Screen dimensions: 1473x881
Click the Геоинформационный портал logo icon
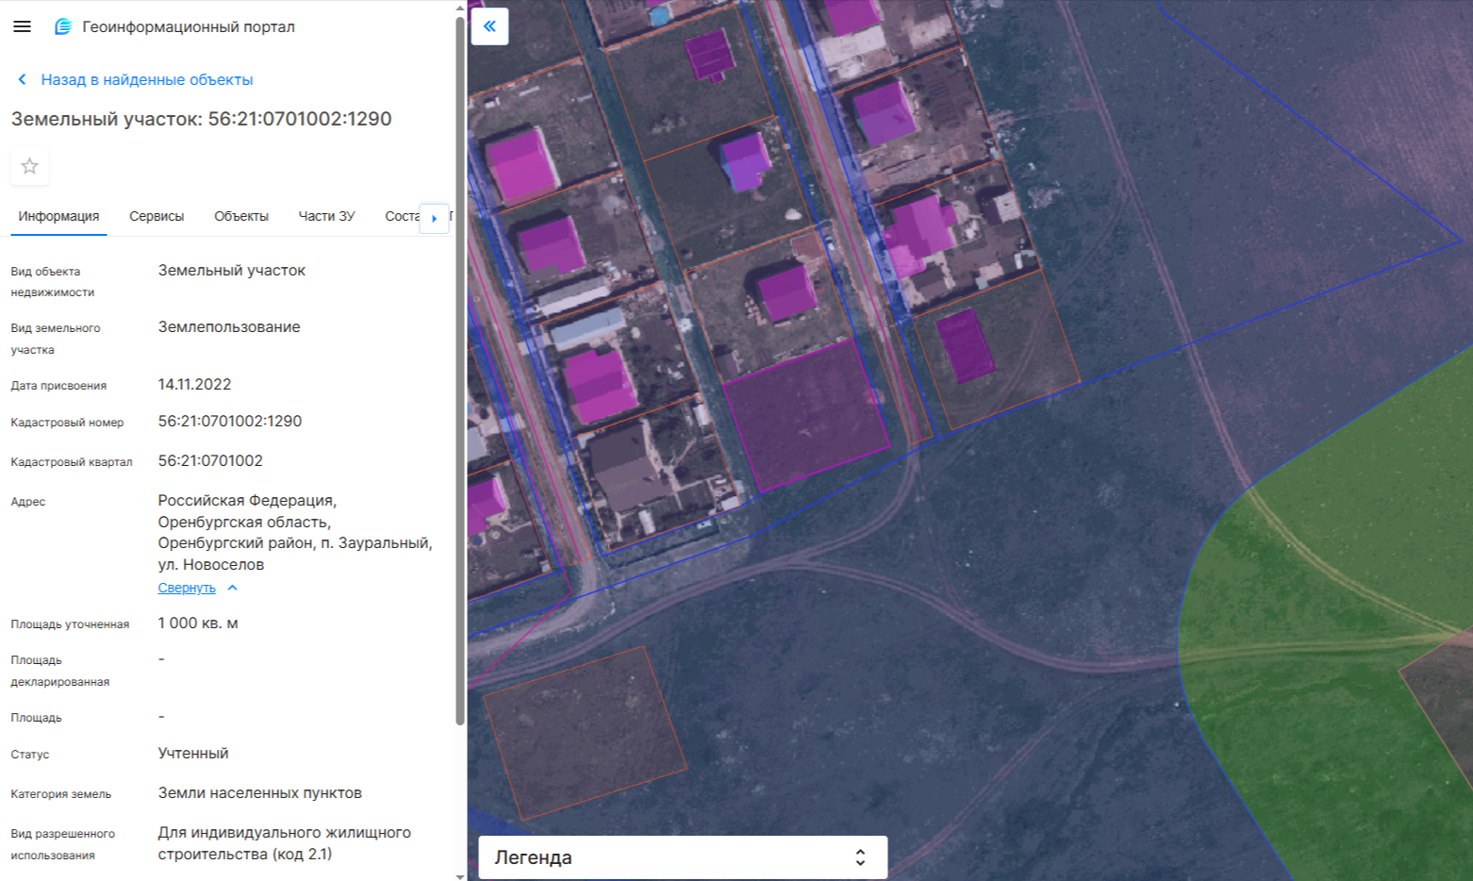click(x=63, y=26)
